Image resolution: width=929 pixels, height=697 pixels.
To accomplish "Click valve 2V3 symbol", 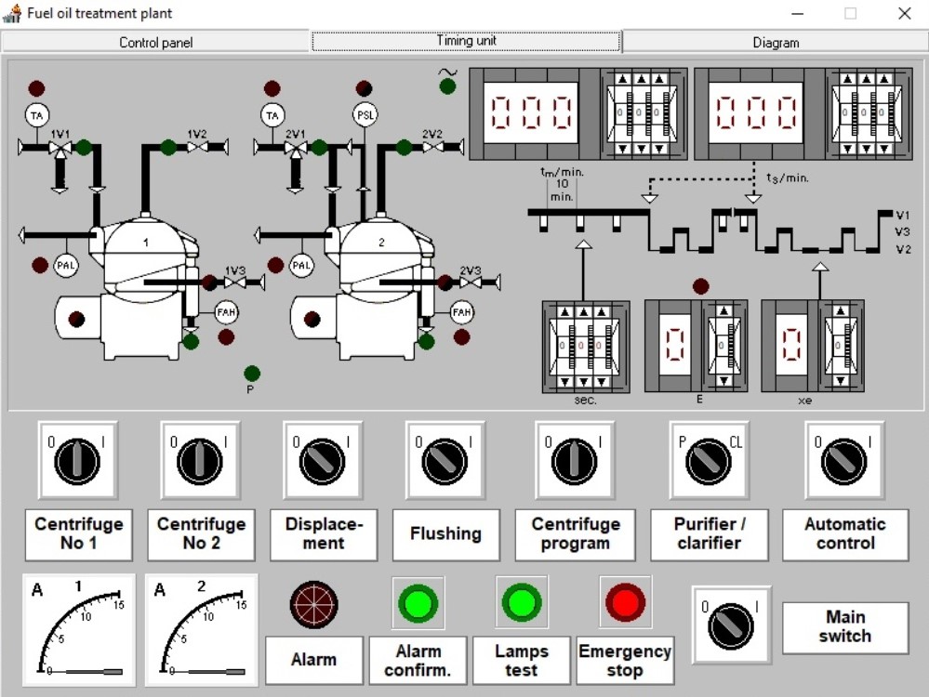I will pos(471,283).
